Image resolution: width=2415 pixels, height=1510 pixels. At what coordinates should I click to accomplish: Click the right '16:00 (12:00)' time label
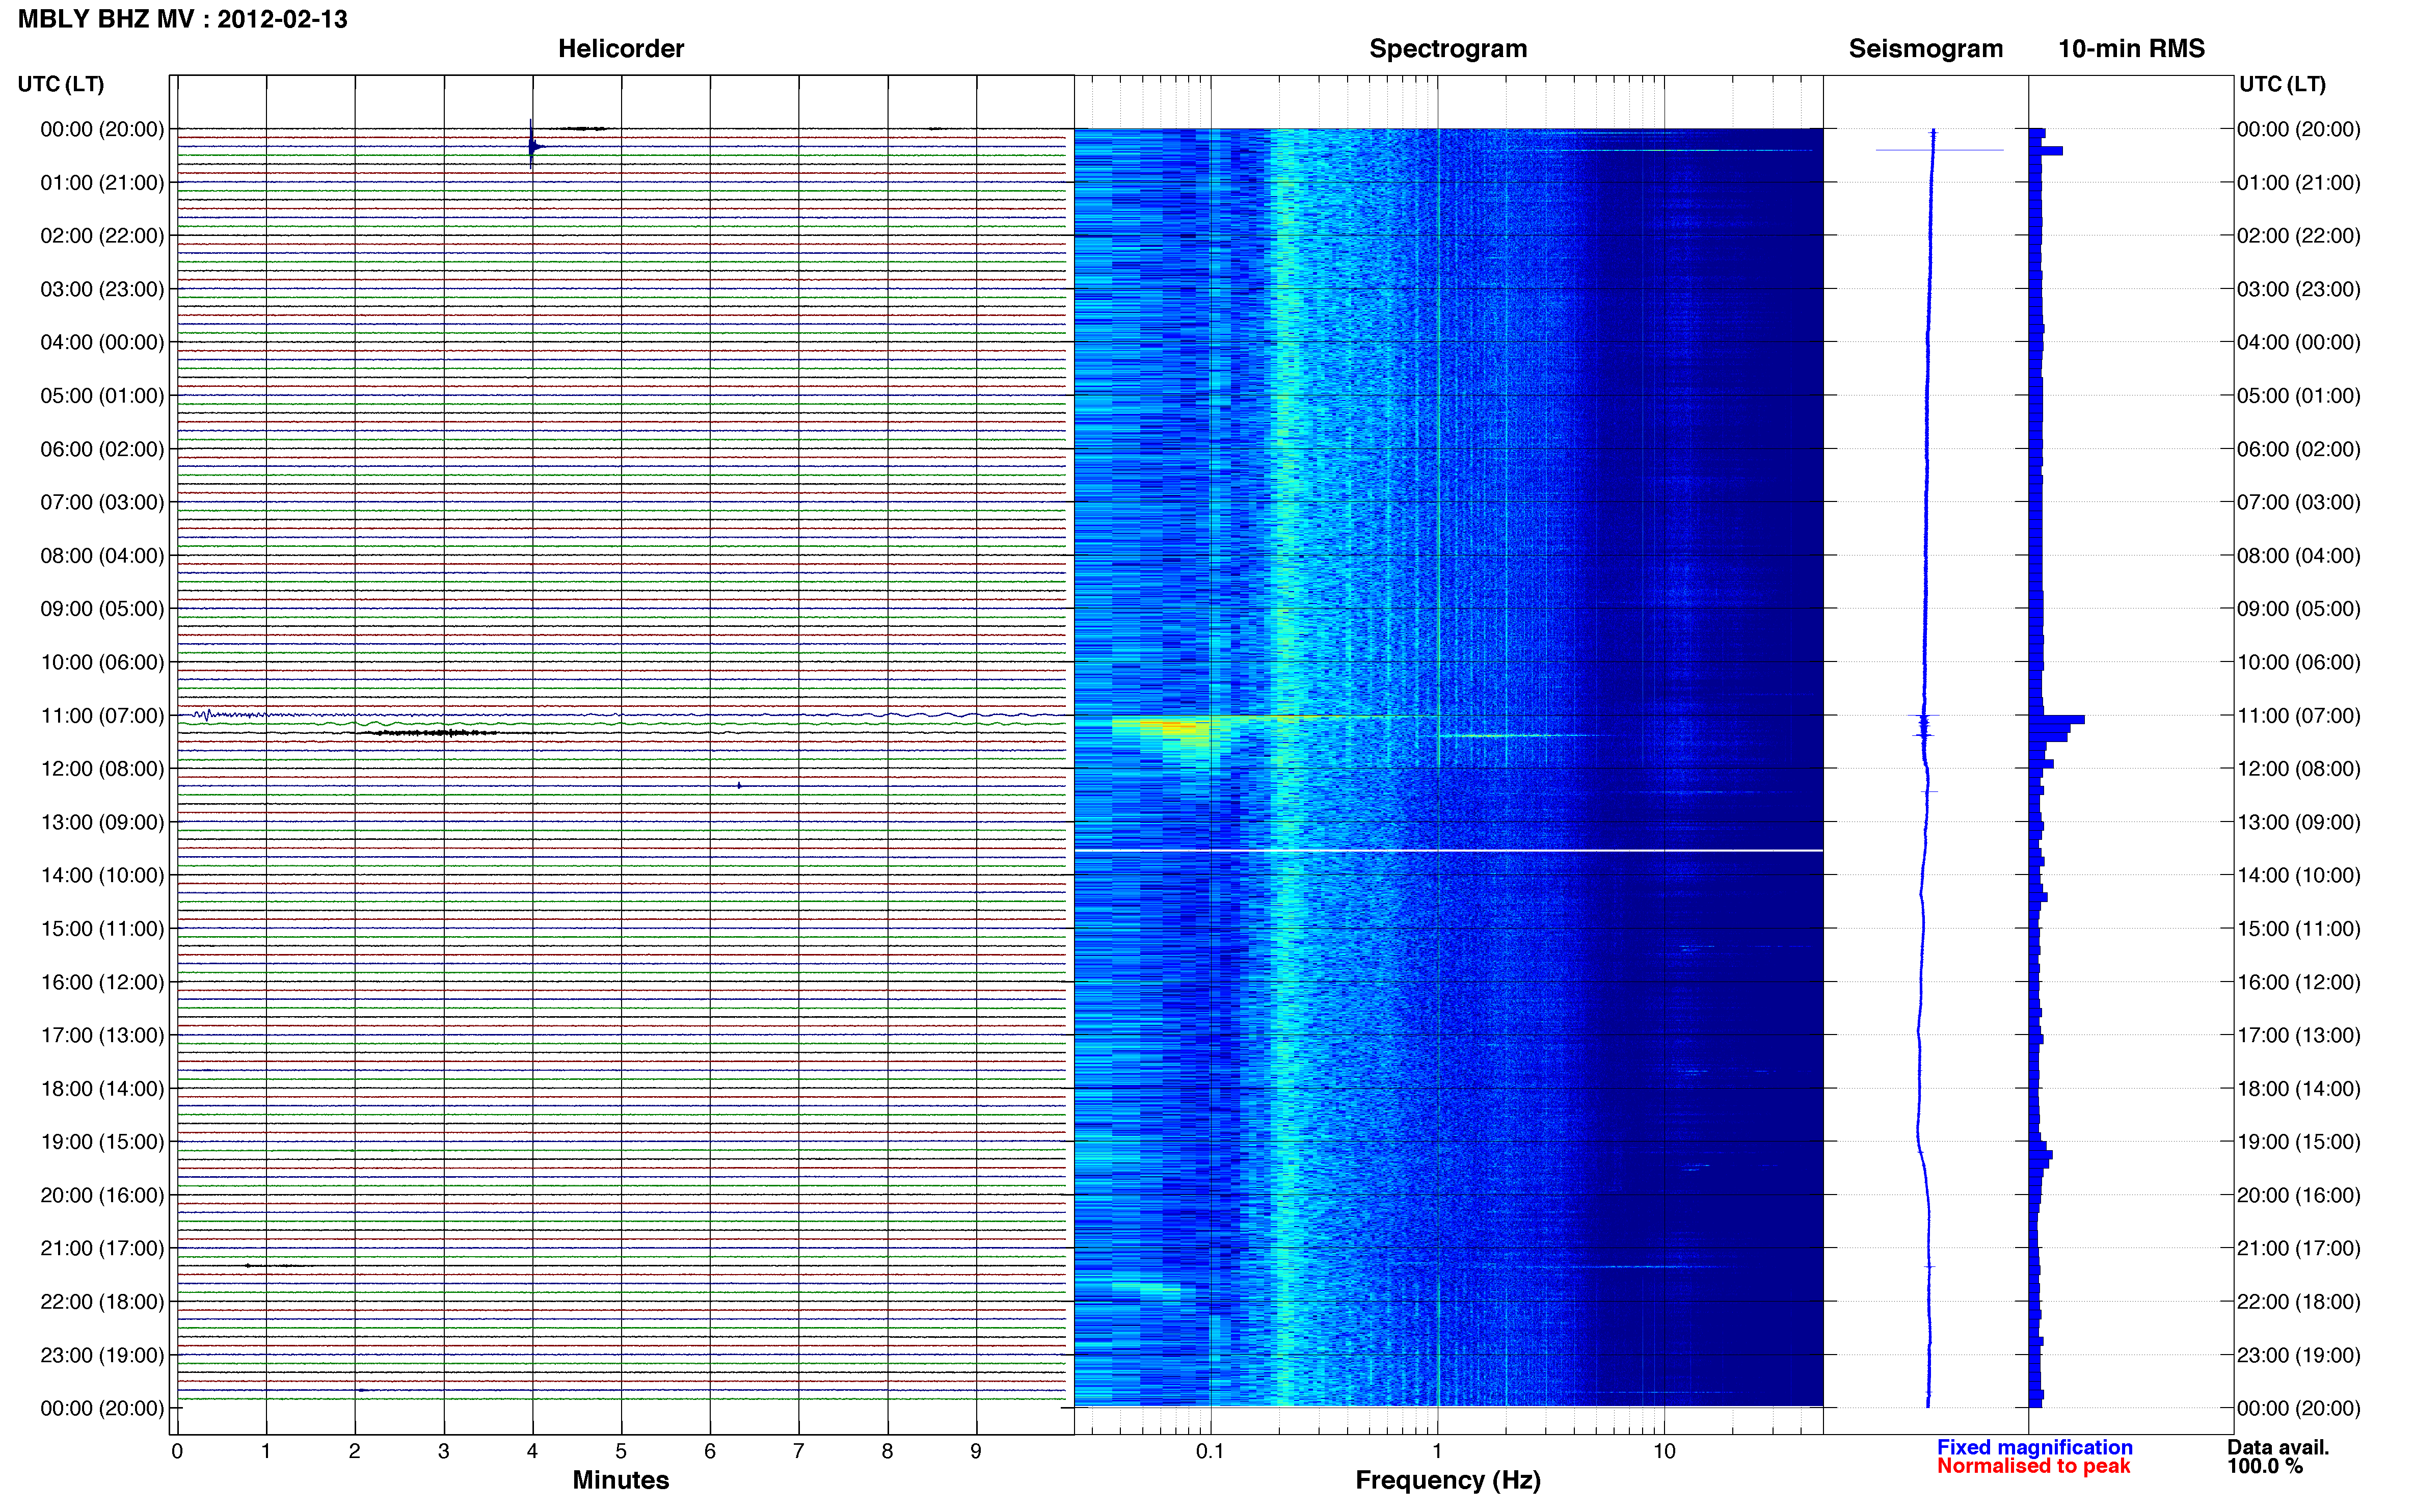[2298, 982]
